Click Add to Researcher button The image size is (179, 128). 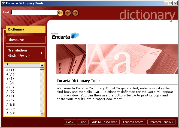click(104, 122)
